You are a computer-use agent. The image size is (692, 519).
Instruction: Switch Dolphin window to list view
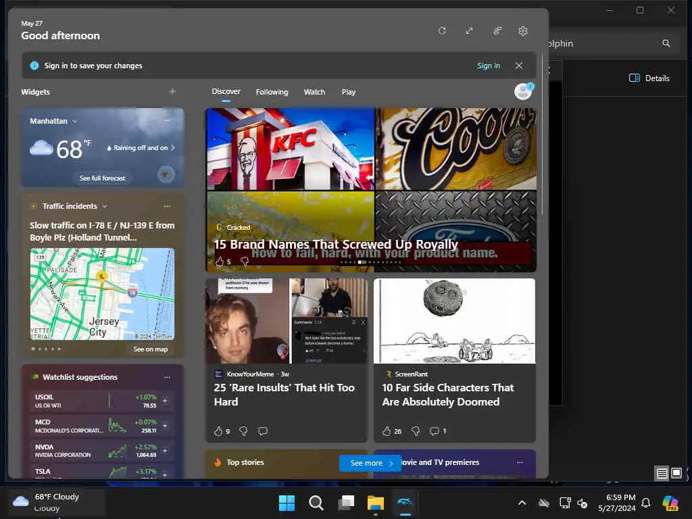pyautogui.click(x=662, y=474)
